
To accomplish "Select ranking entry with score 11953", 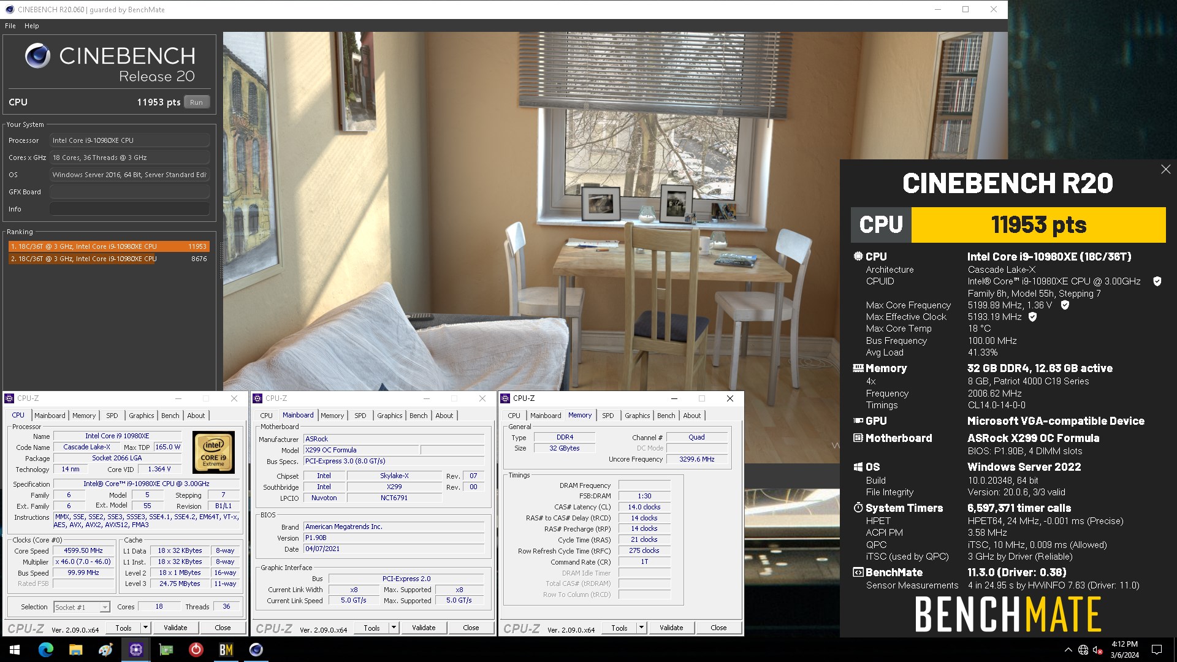I will point(109,246).
